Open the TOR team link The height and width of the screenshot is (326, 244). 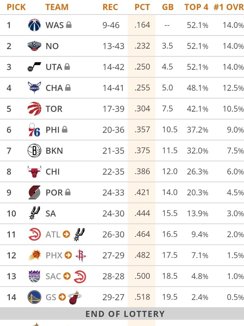coord(54,109)
